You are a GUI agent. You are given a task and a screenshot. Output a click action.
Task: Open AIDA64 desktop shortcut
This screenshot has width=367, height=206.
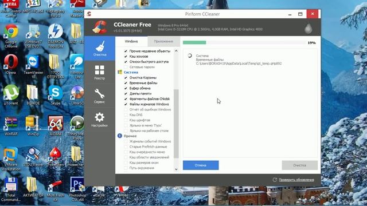56,126
